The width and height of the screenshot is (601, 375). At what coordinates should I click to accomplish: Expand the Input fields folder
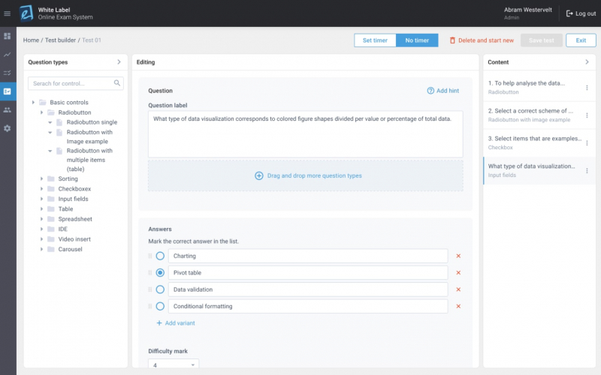(x=42, y=199)
